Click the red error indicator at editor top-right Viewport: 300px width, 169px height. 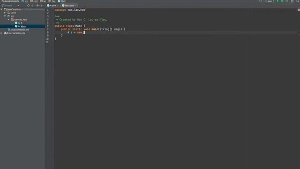(x=299, y=10)
